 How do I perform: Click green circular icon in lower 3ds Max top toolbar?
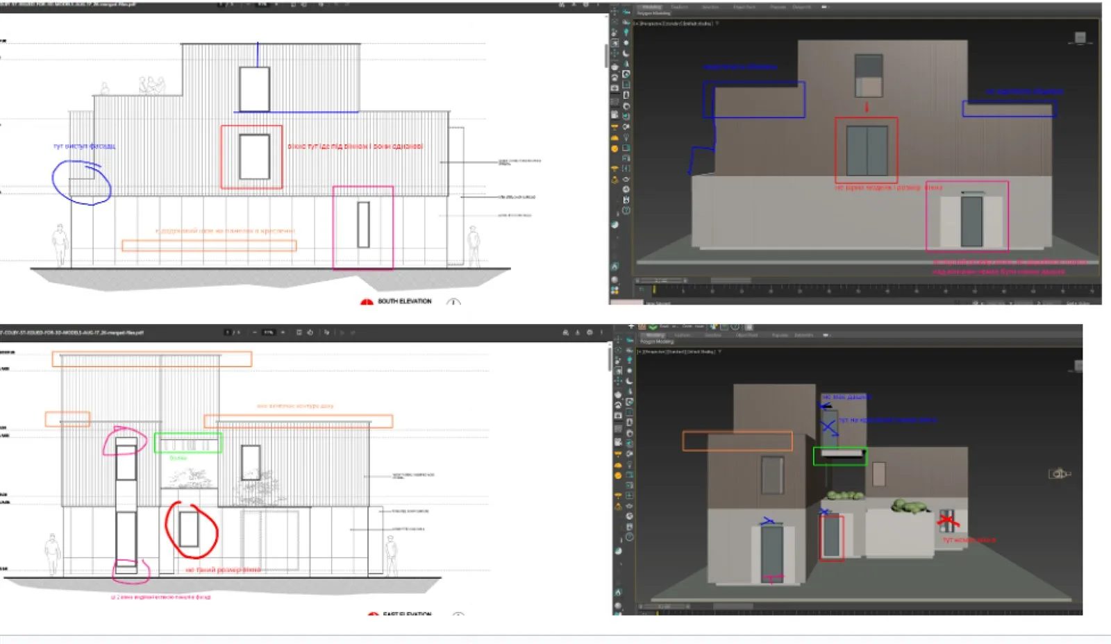tap(653, 326)
